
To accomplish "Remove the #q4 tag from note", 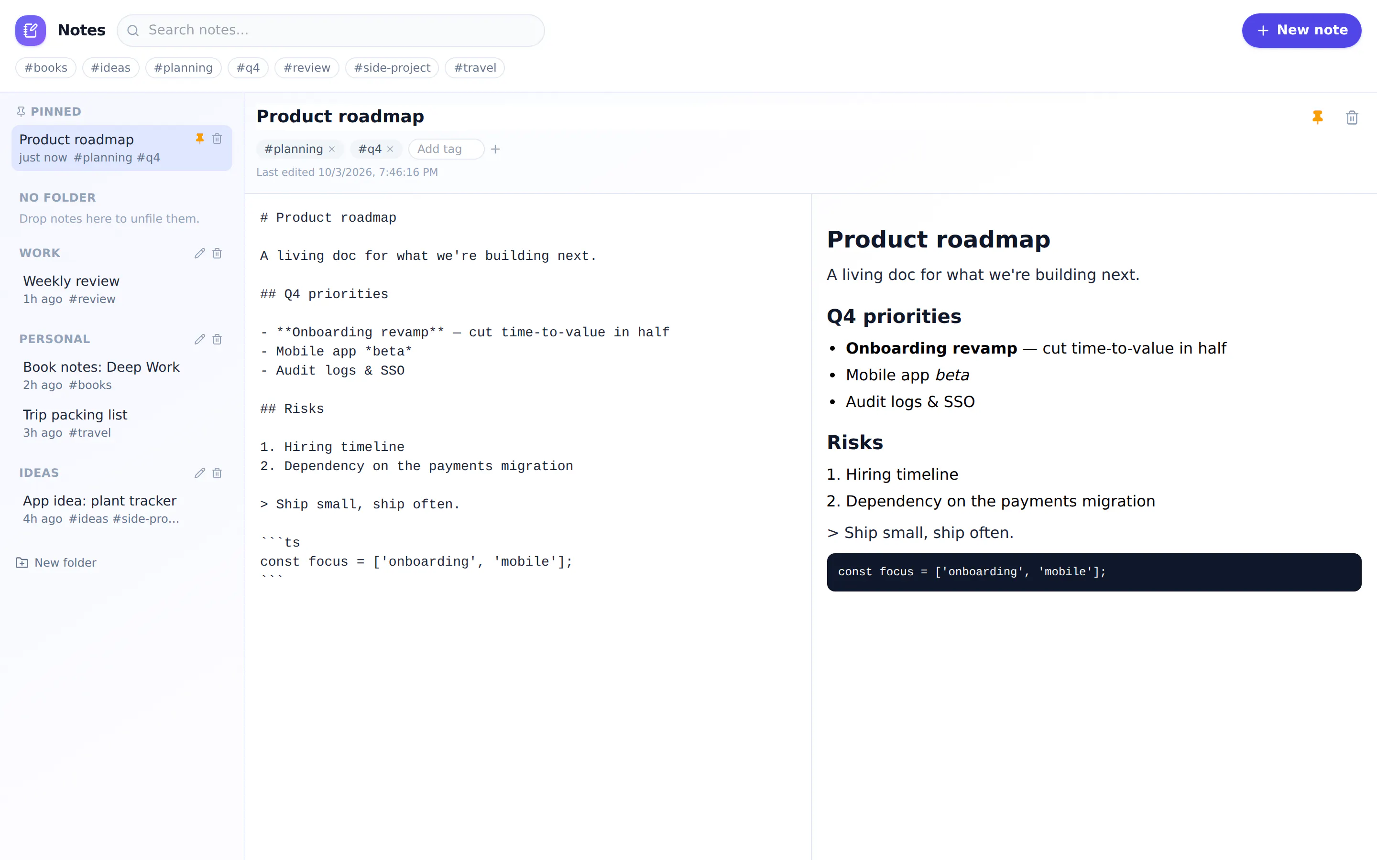I will click(390, 149).
